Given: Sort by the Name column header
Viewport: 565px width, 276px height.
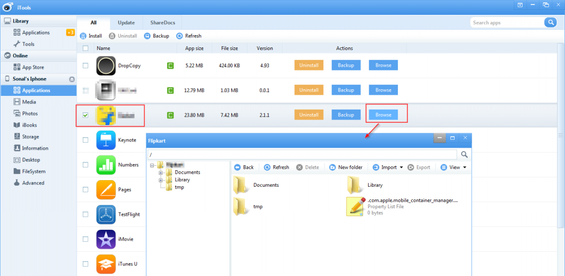Looking at the screenshot, I should point(136,48).
